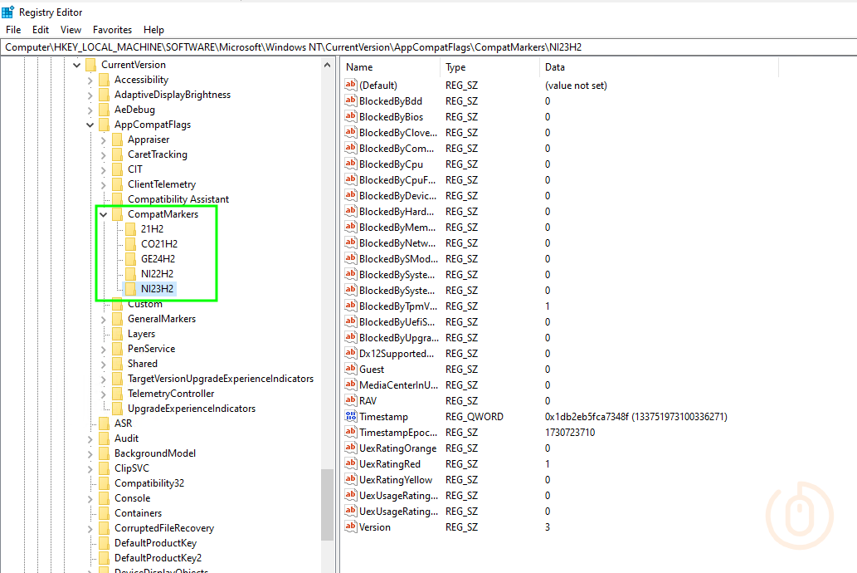Click the Timestamp binary value icon
The height and width of the screenshot is (573, 857).
point(351,417)
